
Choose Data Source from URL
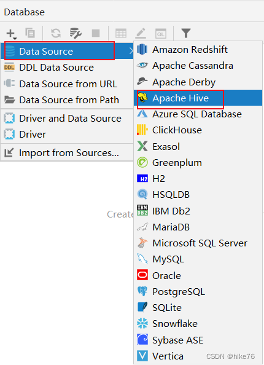pyautogui.click(x=67, y=84)
